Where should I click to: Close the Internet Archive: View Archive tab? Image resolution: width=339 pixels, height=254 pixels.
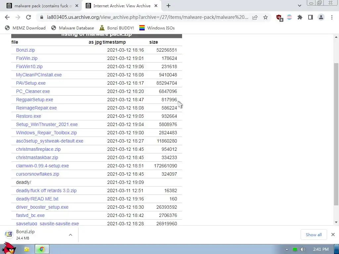[x=156, y=6]
